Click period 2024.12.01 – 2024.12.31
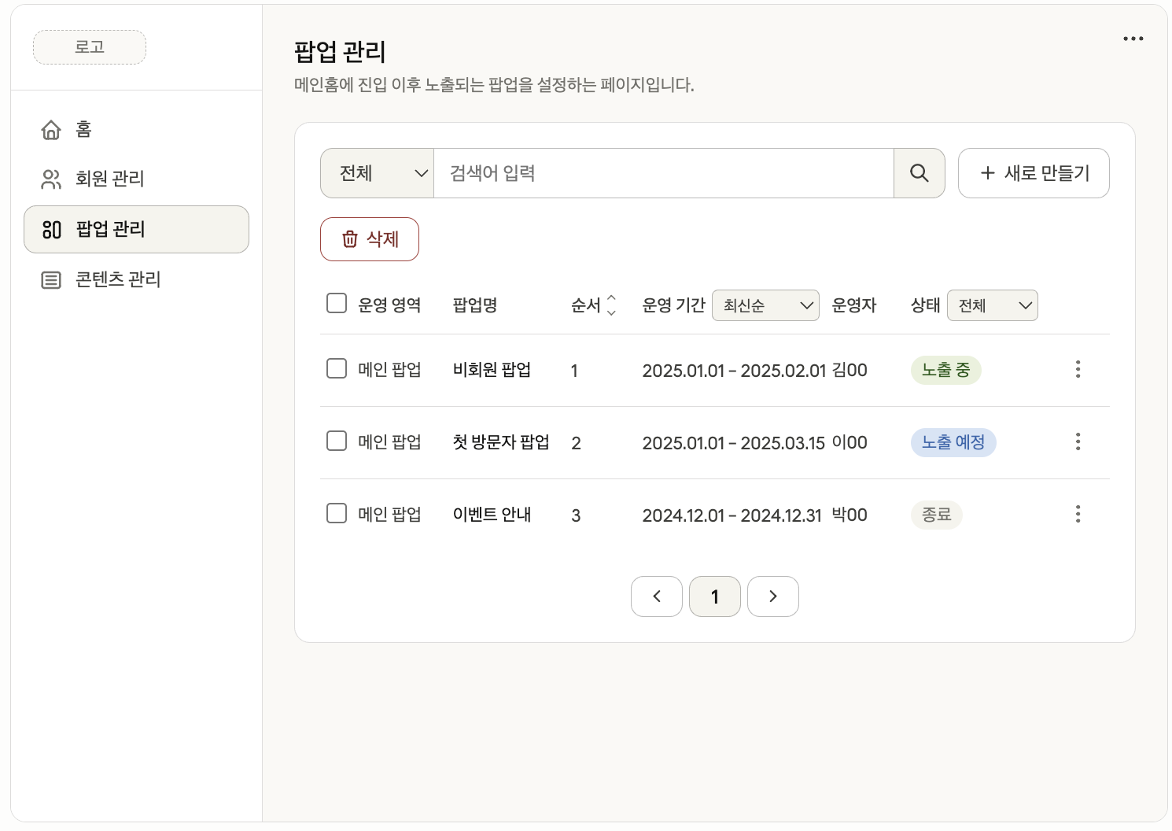This screenshot has width=1172, height=831. [x=732, y=515]
